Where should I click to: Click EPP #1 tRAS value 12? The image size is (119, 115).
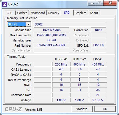click(x=98, y=85)
